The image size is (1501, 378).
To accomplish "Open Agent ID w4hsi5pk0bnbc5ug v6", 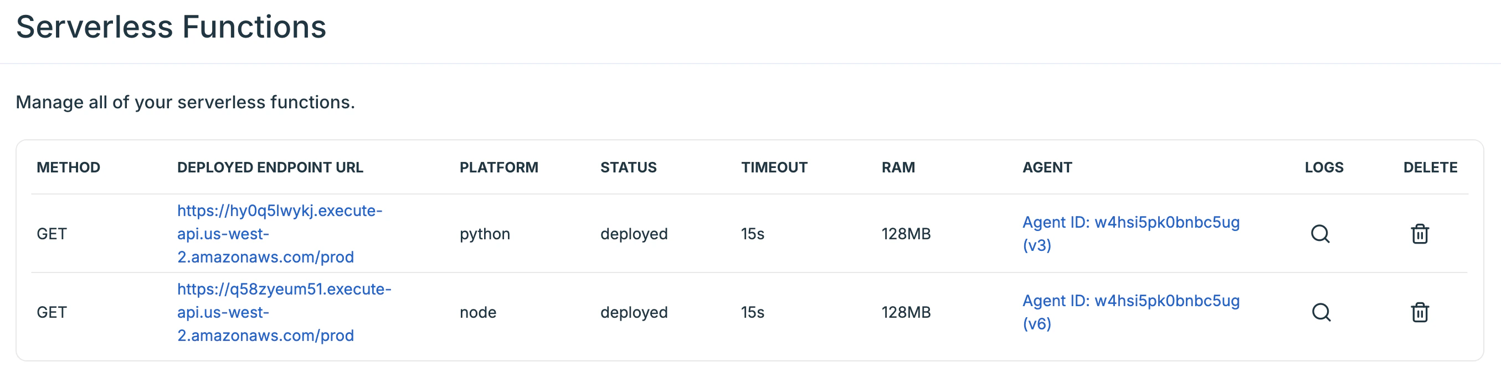I will (1132, 312).
